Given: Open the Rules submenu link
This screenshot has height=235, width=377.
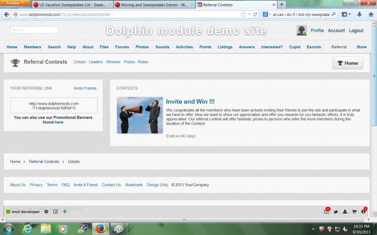Looking at the screenshot, I should click(143, 62).
